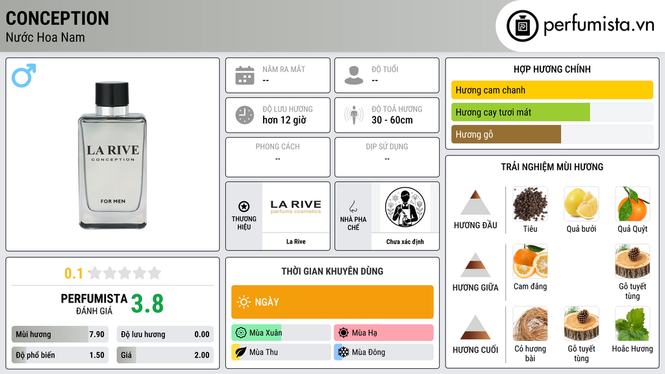665x374 pixels.
Task: Click the perfumista.vn bottle logo icon
Action: click(x=522, y=26)
